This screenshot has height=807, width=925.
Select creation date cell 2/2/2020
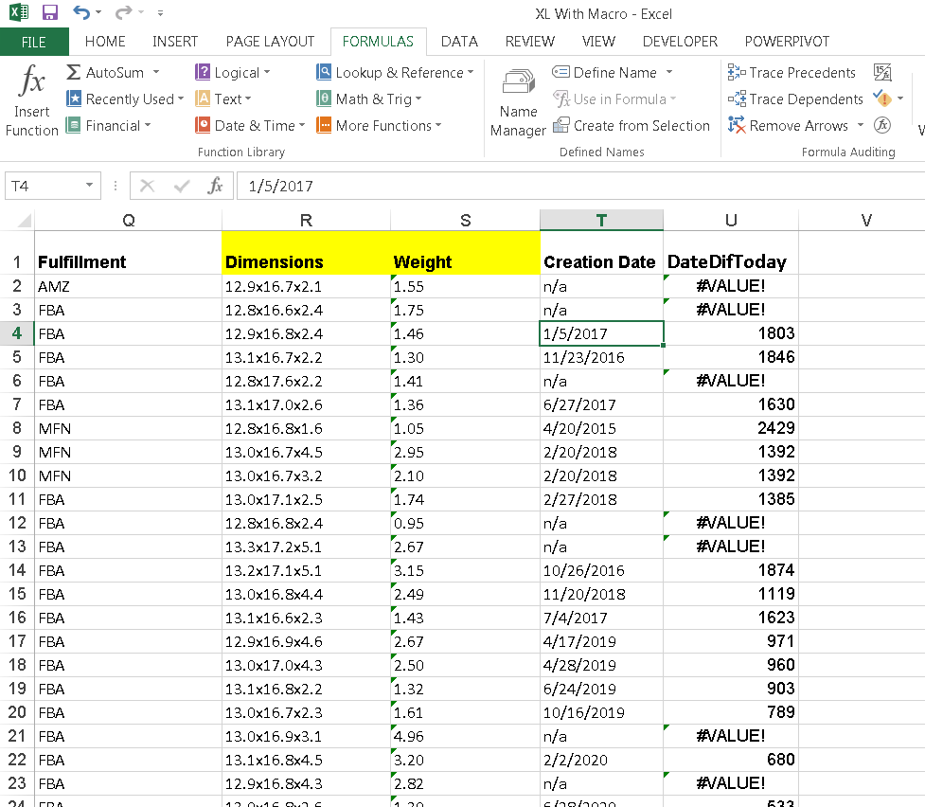[x=602, y=760]
